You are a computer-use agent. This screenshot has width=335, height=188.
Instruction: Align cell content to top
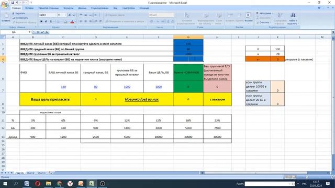tap(81, 15)
